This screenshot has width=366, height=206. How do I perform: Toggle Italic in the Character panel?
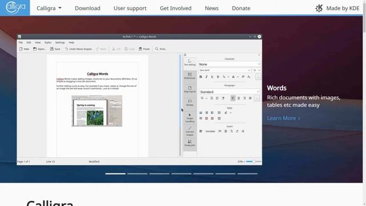click(206, 77)
